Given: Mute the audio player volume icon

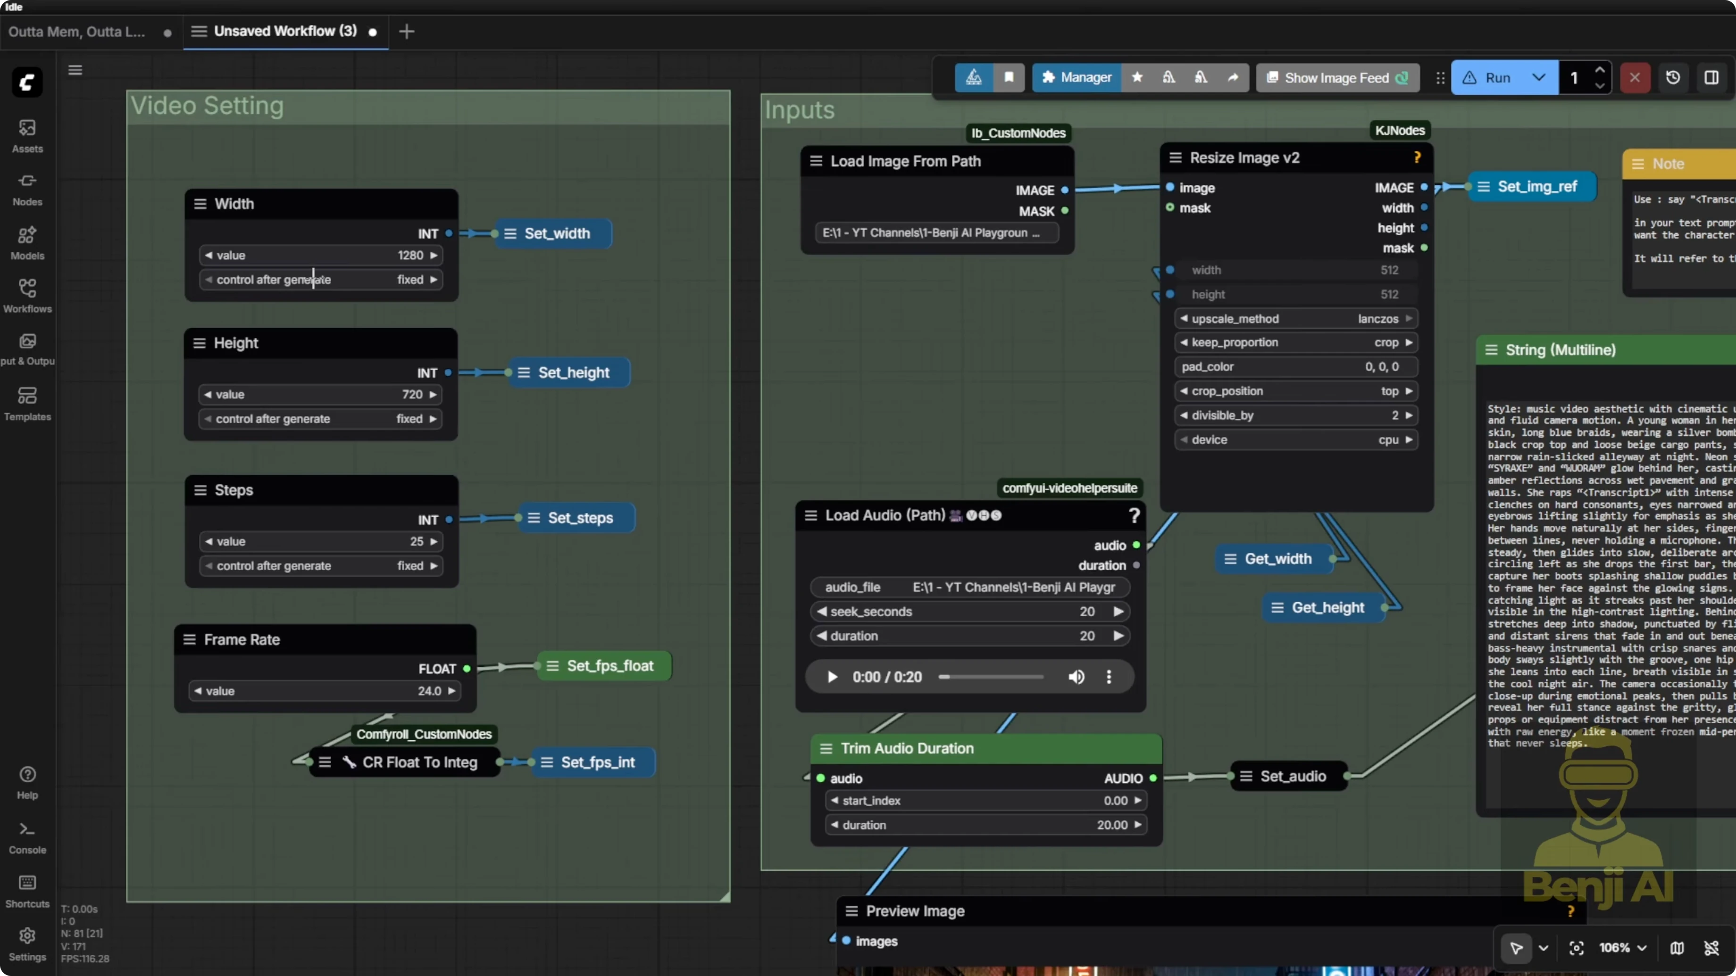Looking at the screenshot, I should coord(1076,677).
